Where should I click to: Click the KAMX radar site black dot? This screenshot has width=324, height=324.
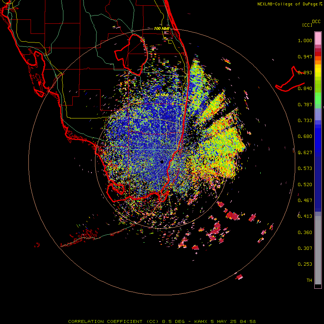point(162,162)
